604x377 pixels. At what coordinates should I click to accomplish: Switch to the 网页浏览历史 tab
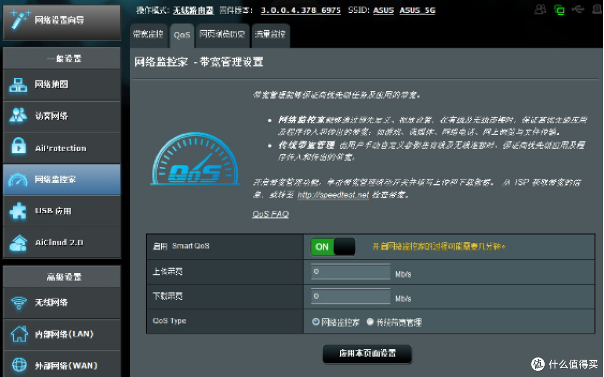222,35
